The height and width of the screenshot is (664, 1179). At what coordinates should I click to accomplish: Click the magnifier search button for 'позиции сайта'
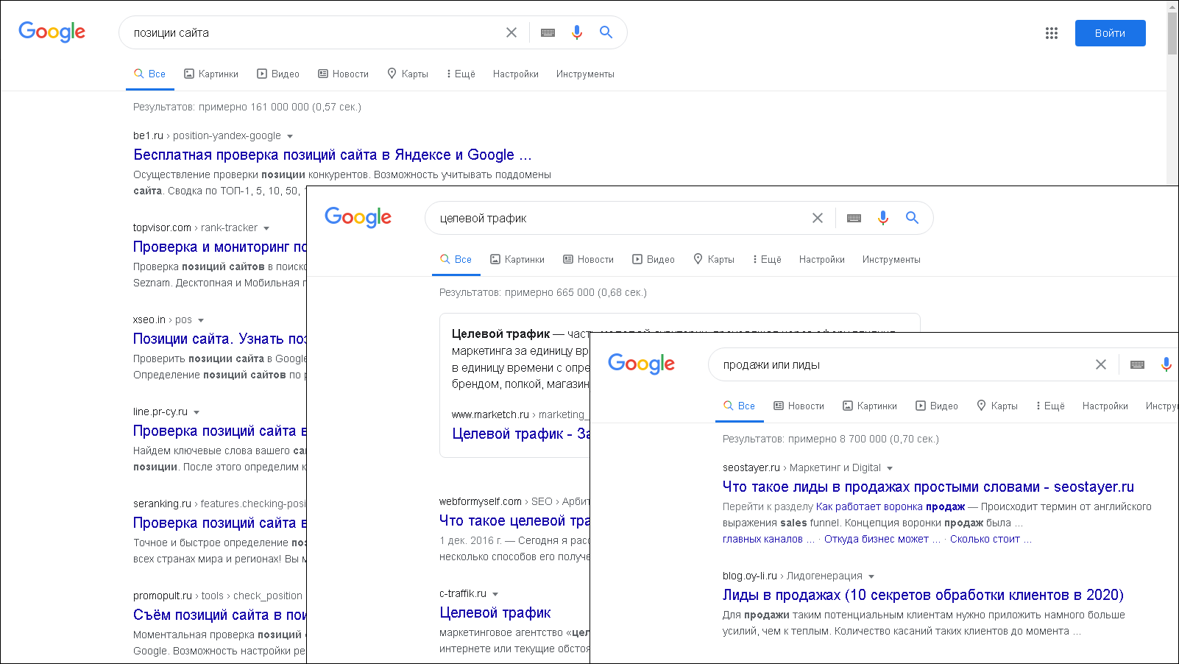coord(606,32)
